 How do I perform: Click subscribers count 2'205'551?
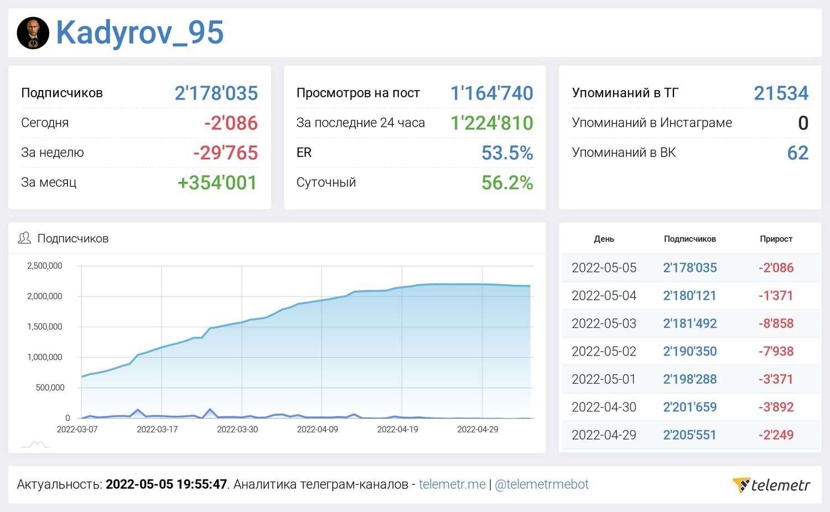click(x=690, y=435)
